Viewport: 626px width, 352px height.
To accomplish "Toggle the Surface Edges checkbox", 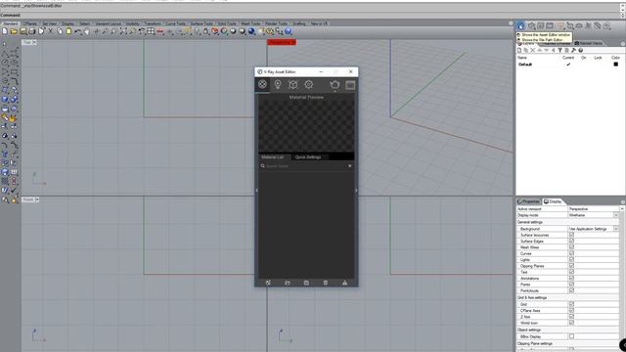I will 571,242.
